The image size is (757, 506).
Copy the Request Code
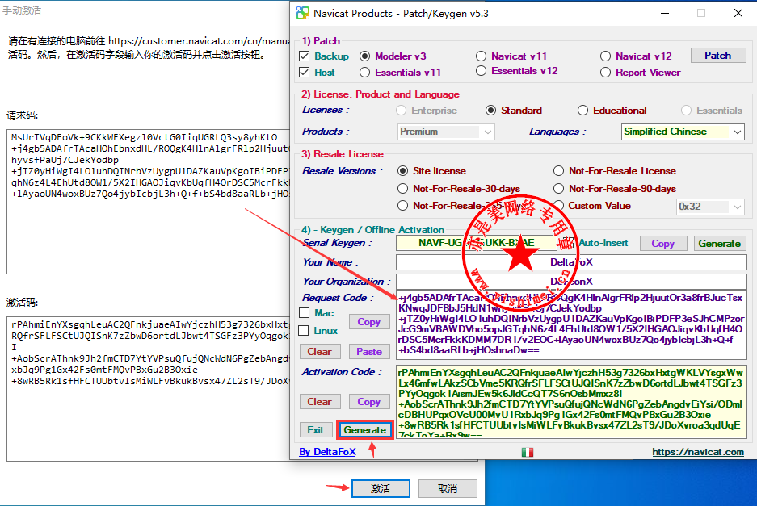point(369,322)
